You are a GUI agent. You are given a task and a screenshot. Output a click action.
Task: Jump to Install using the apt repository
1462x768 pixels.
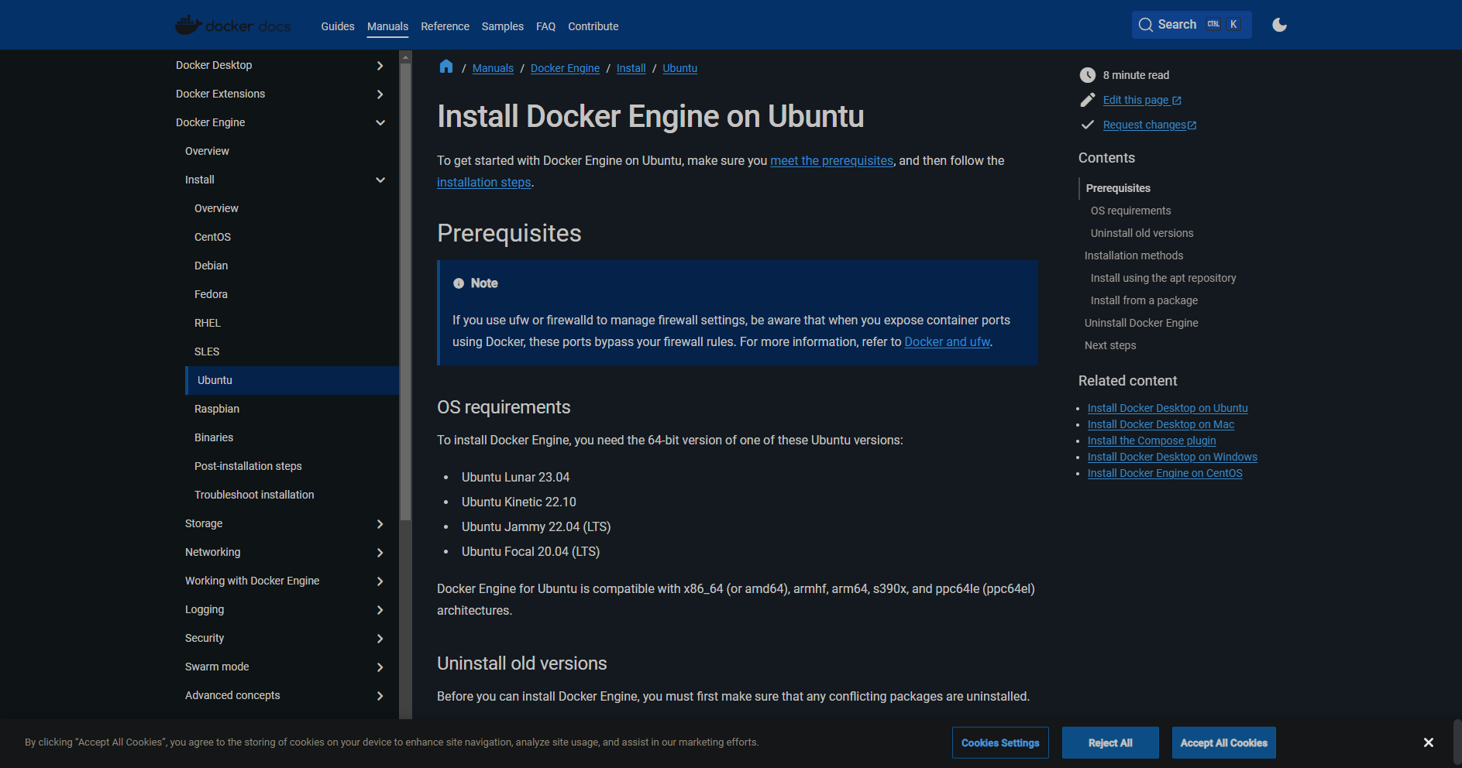pos(1163,278)
